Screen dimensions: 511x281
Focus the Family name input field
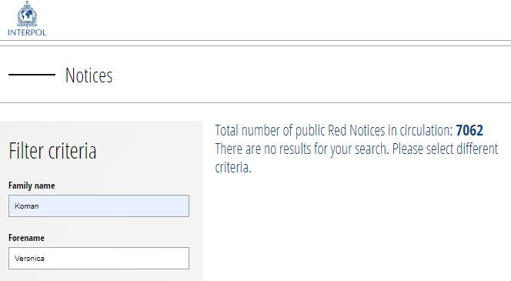99,206
